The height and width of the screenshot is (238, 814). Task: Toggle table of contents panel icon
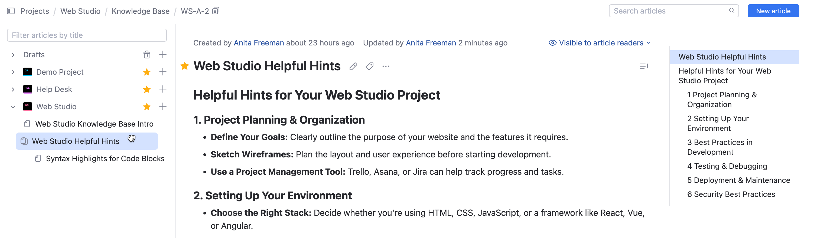pyautogui.click(x=643, y=66)
